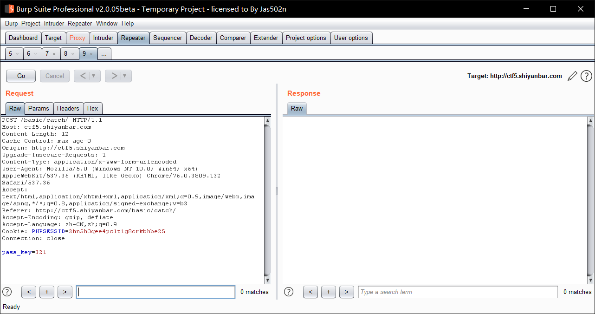Open the User options tab
The image size is (595, 314).
point(351,38)
